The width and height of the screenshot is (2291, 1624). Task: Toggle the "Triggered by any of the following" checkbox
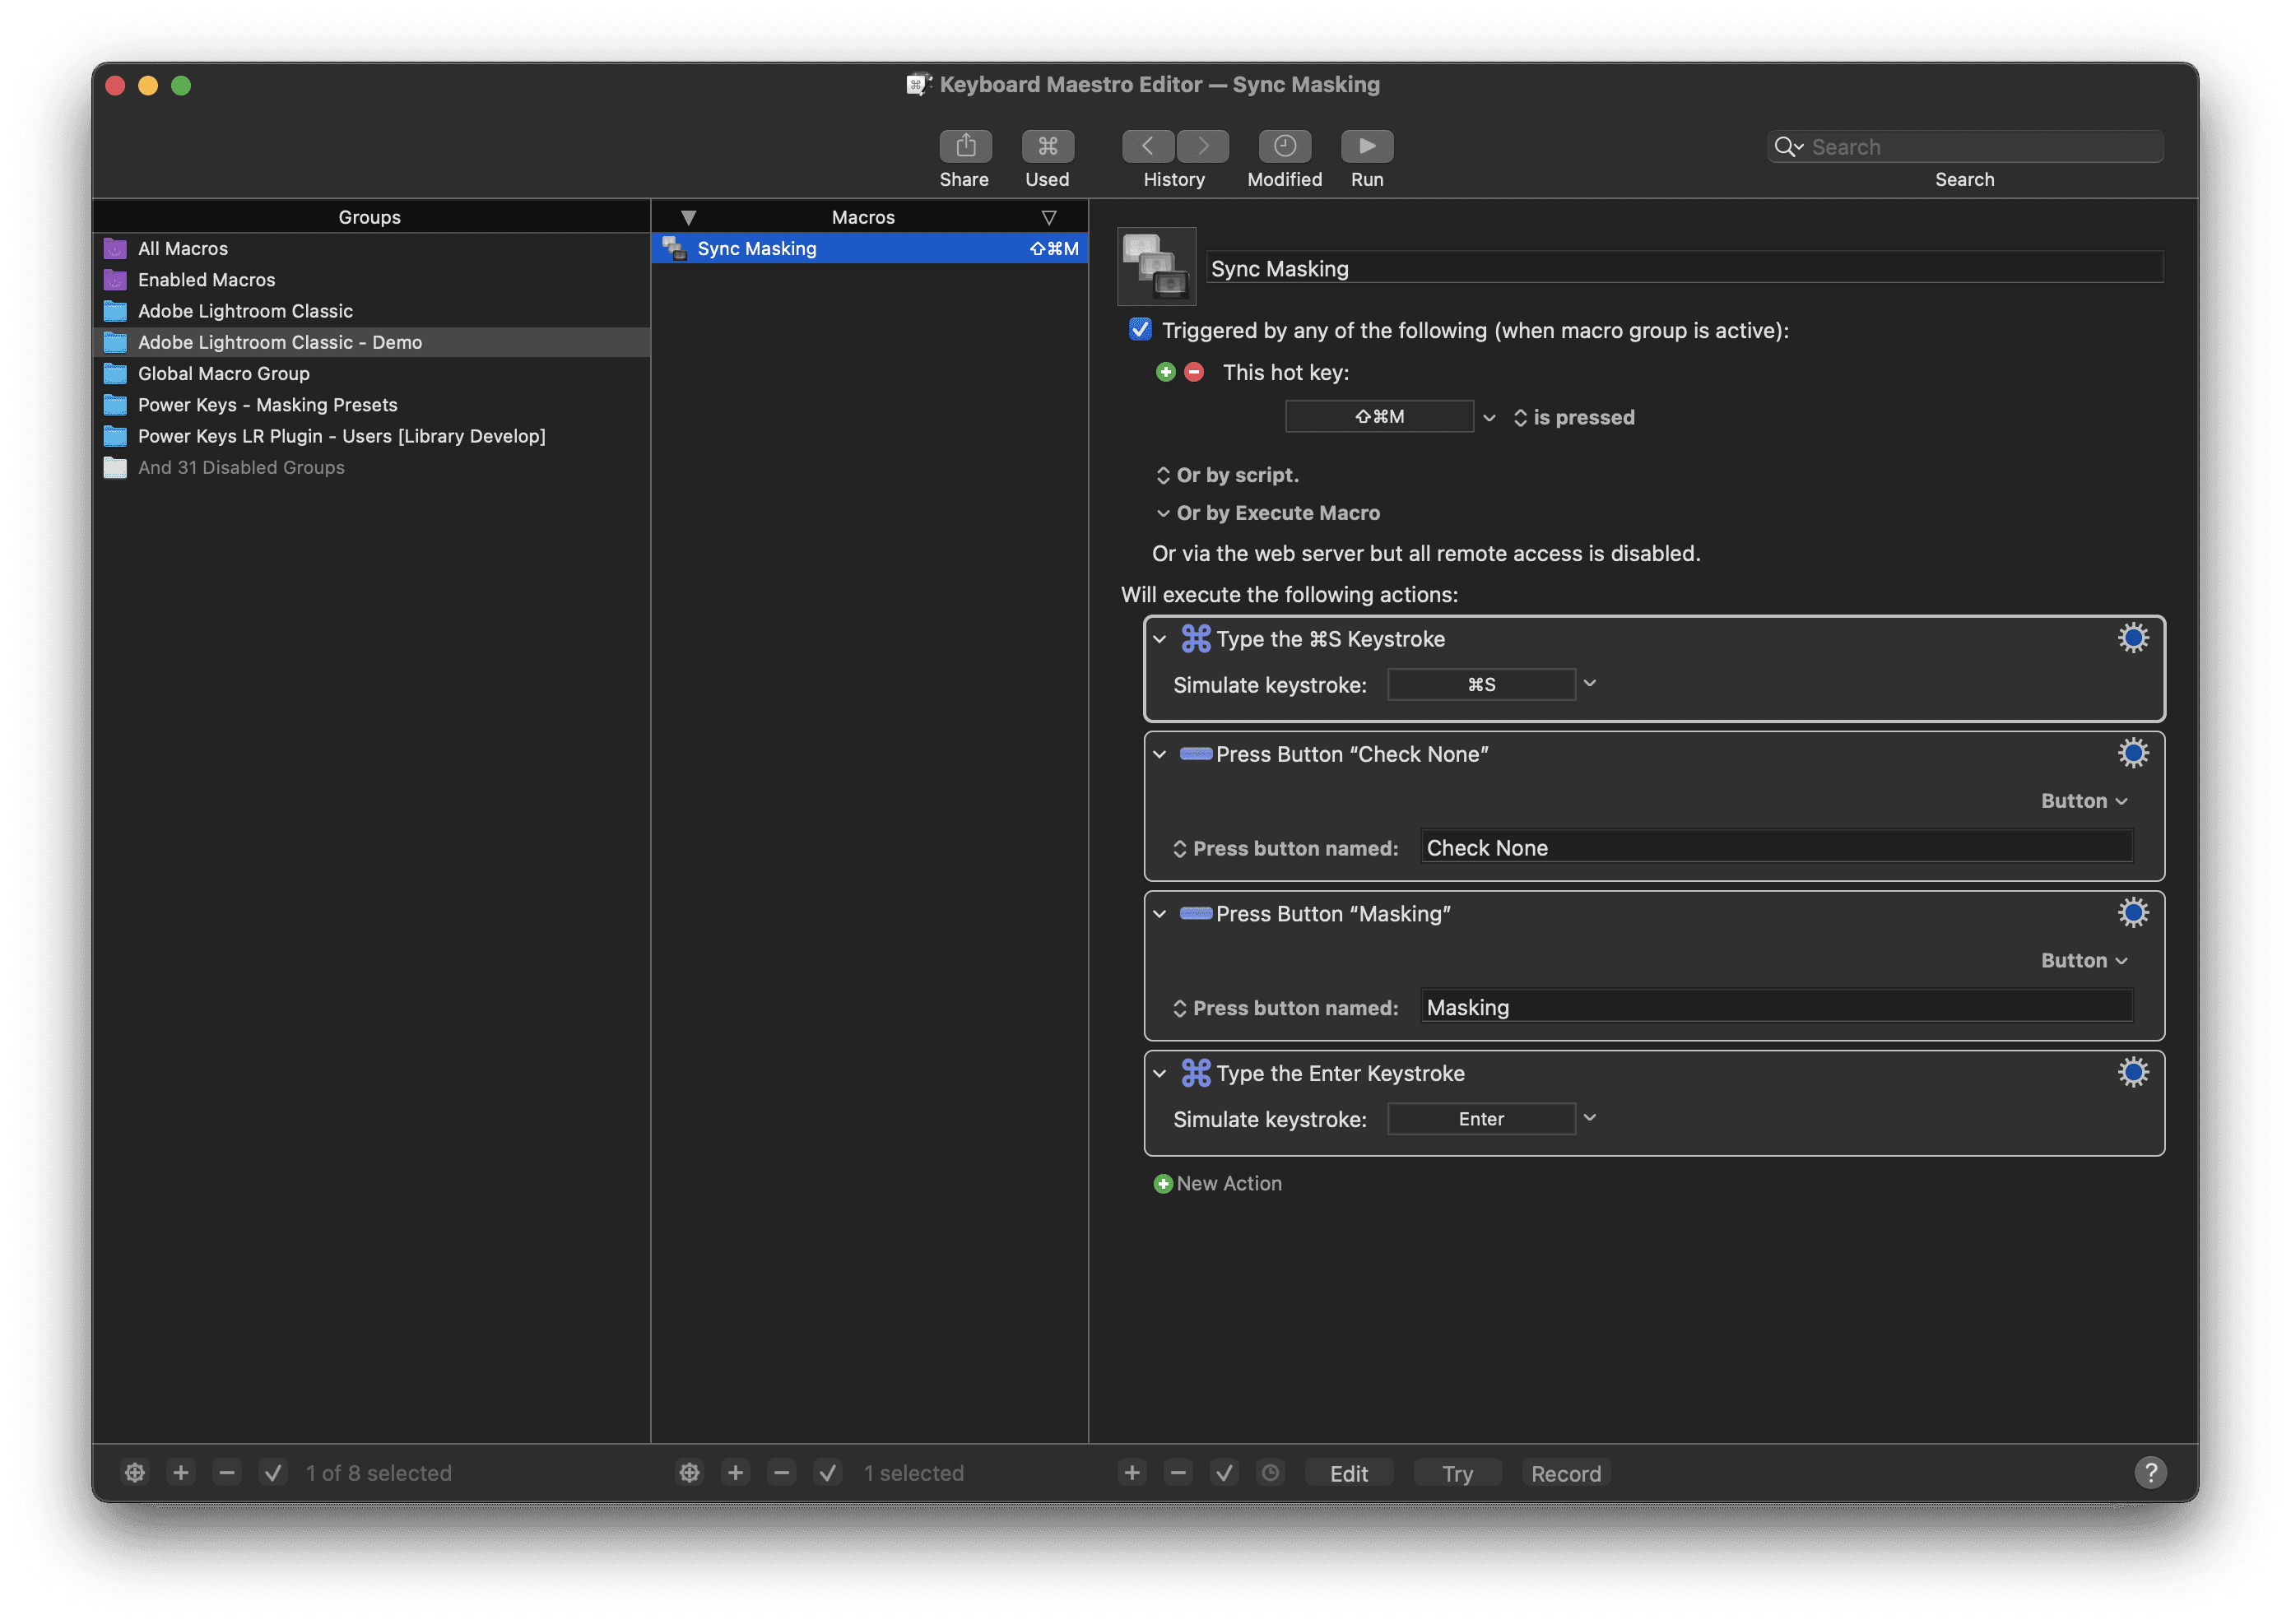point(1140,330)
